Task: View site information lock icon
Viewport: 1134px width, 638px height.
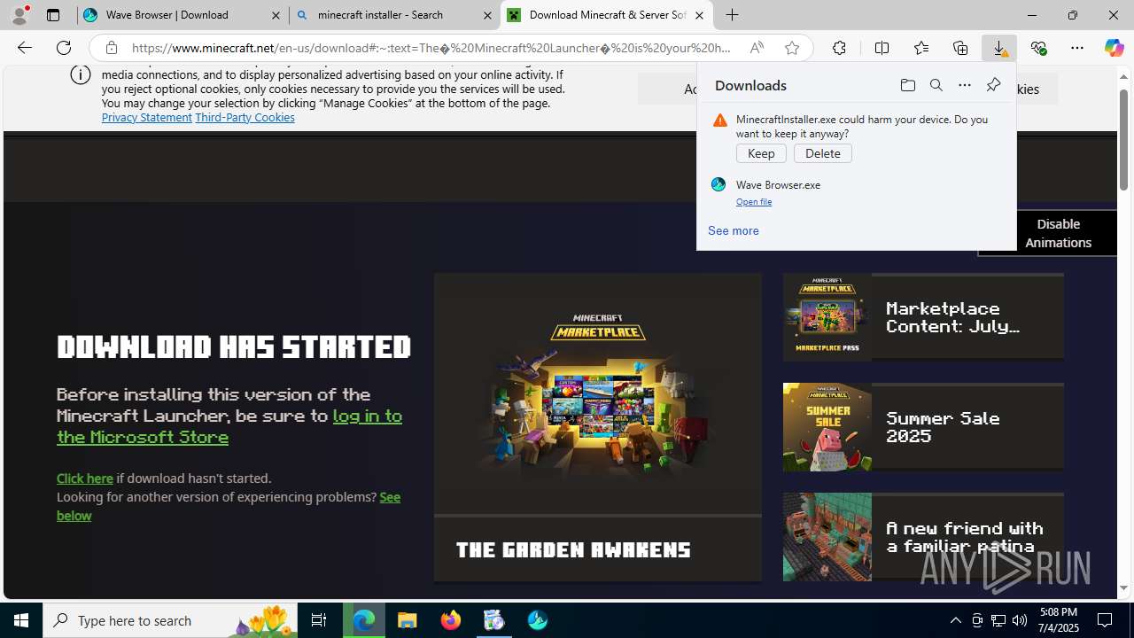Action: coord(111,48)
